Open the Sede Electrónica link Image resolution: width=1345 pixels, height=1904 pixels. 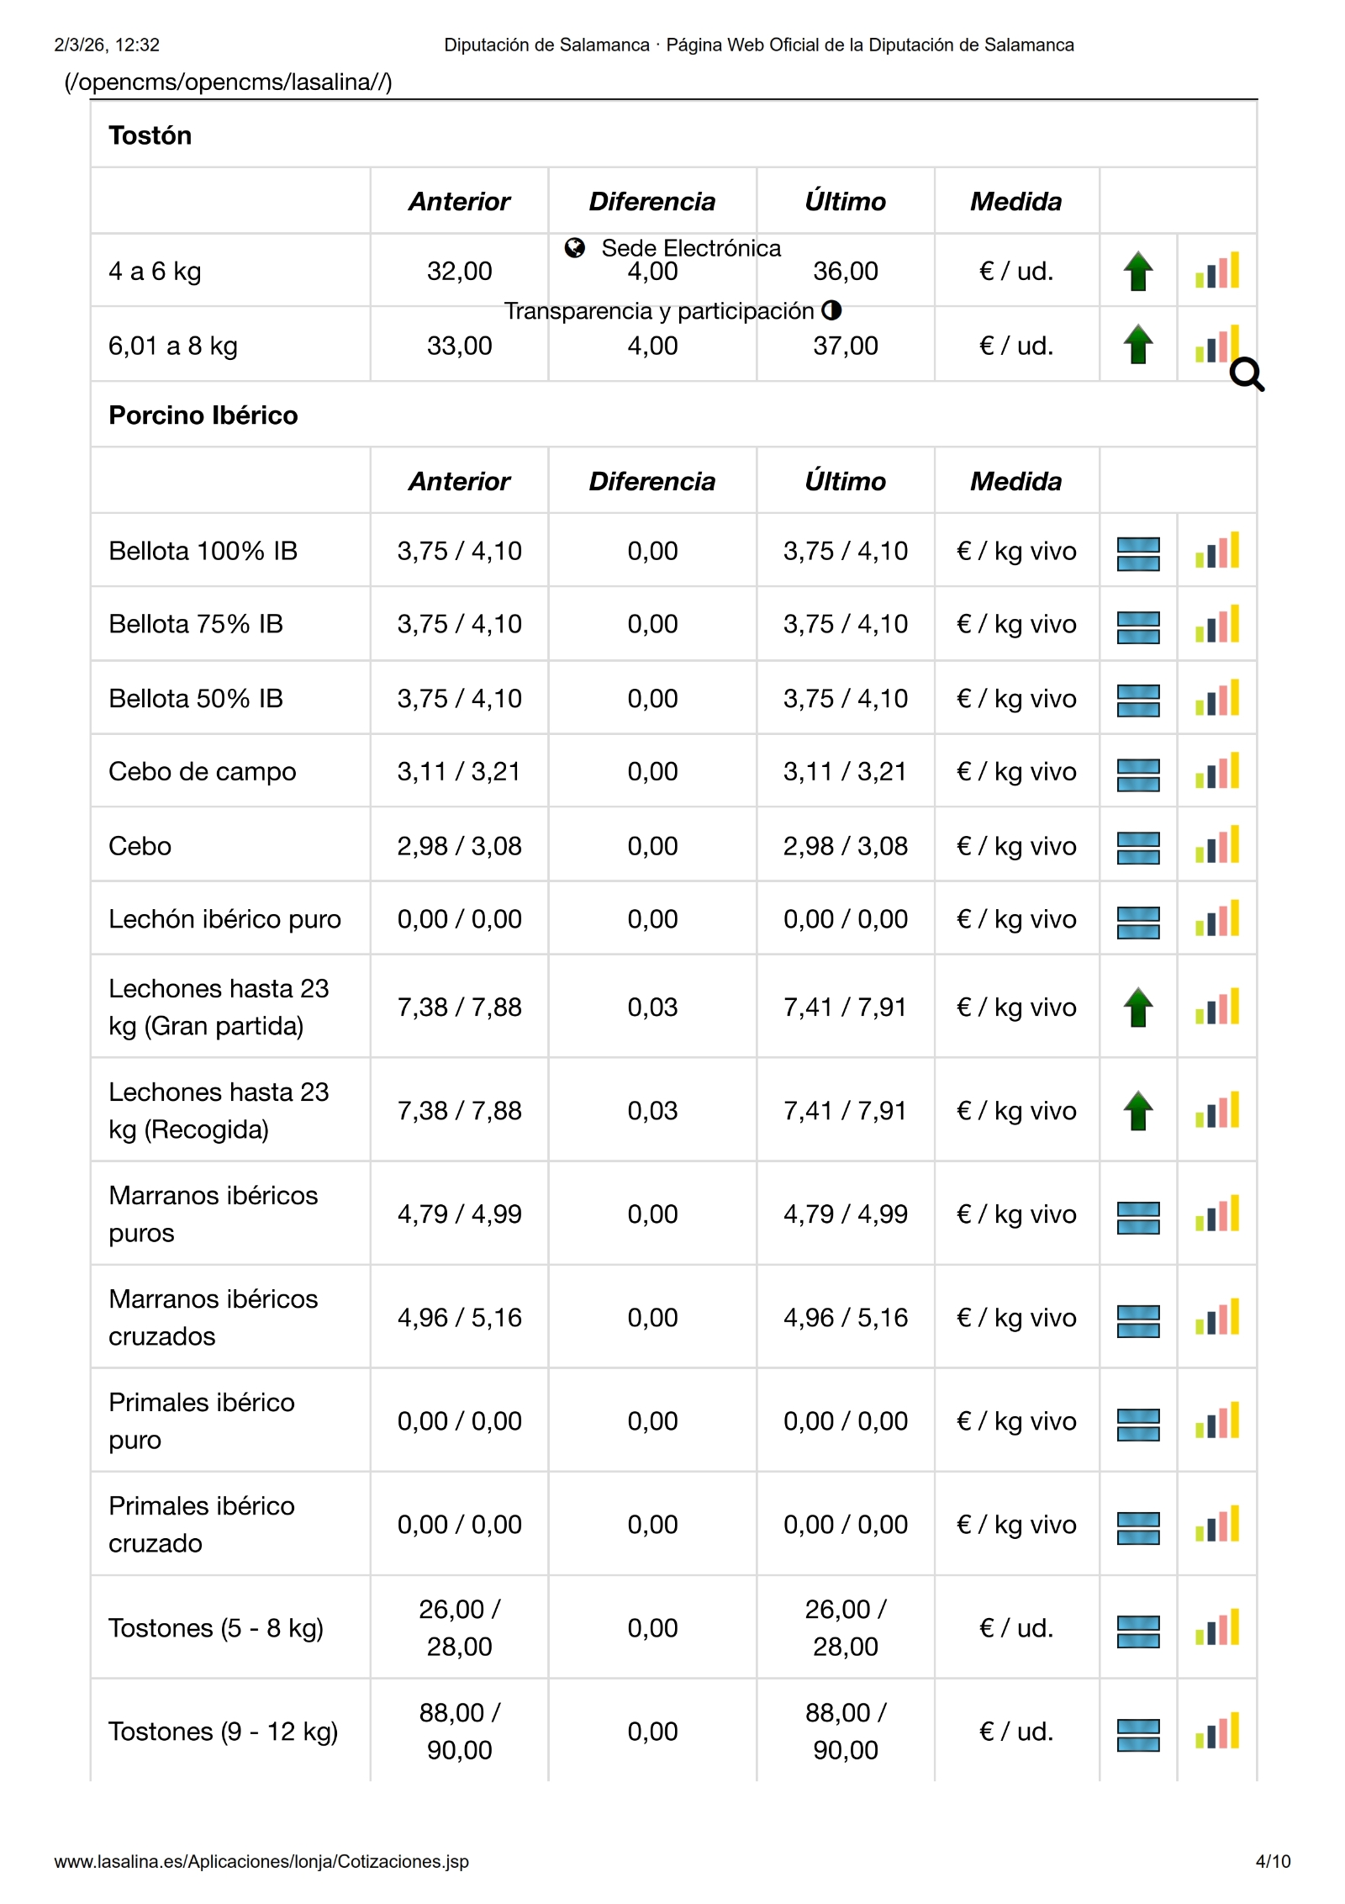point(690,248)
